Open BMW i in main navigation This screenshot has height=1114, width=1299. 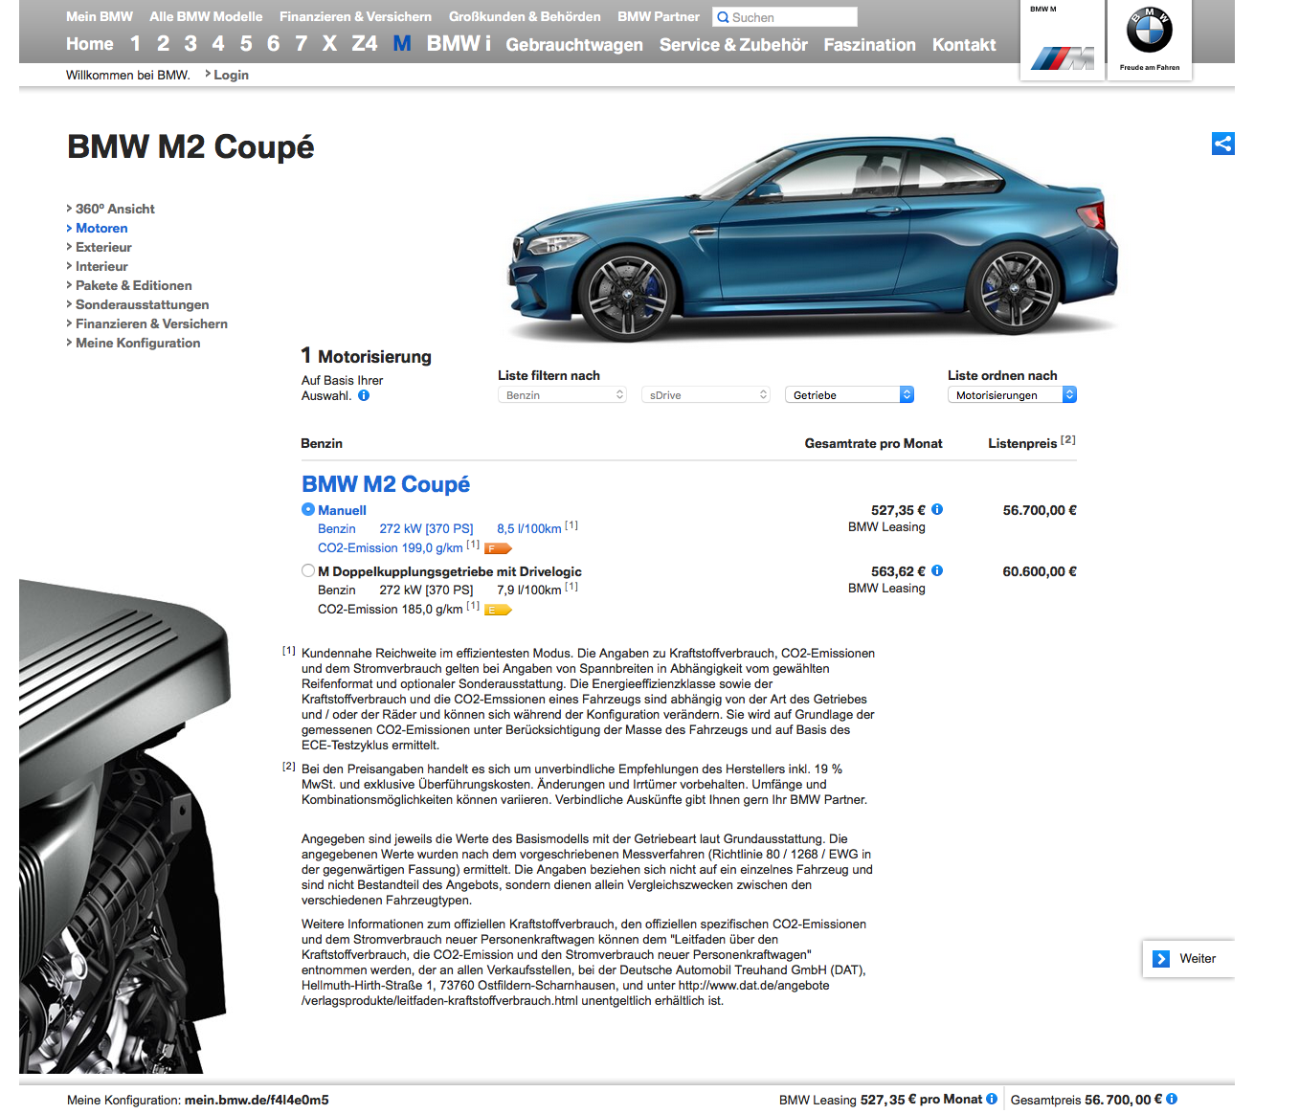pos(459,44)
